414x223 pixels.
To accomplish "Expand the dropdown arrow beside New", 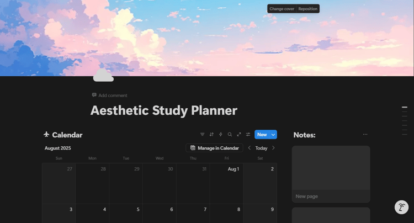I will click(273, 134).
